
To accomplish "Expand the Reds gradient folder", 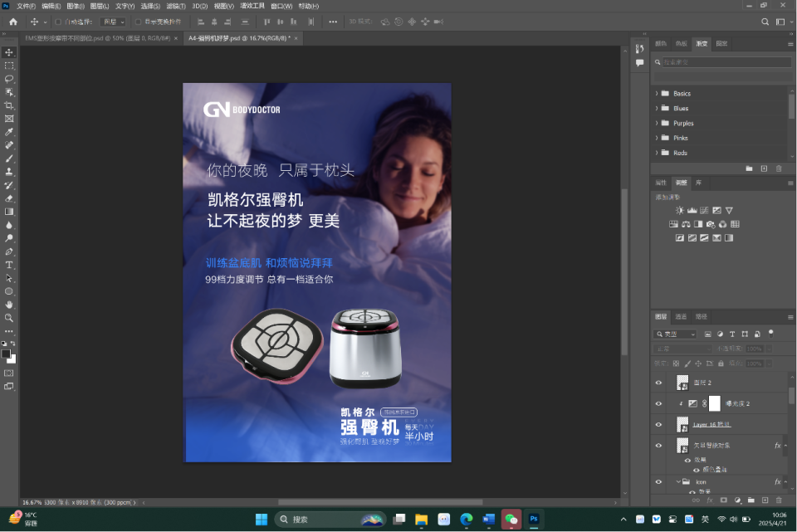I will coord(657,153).
